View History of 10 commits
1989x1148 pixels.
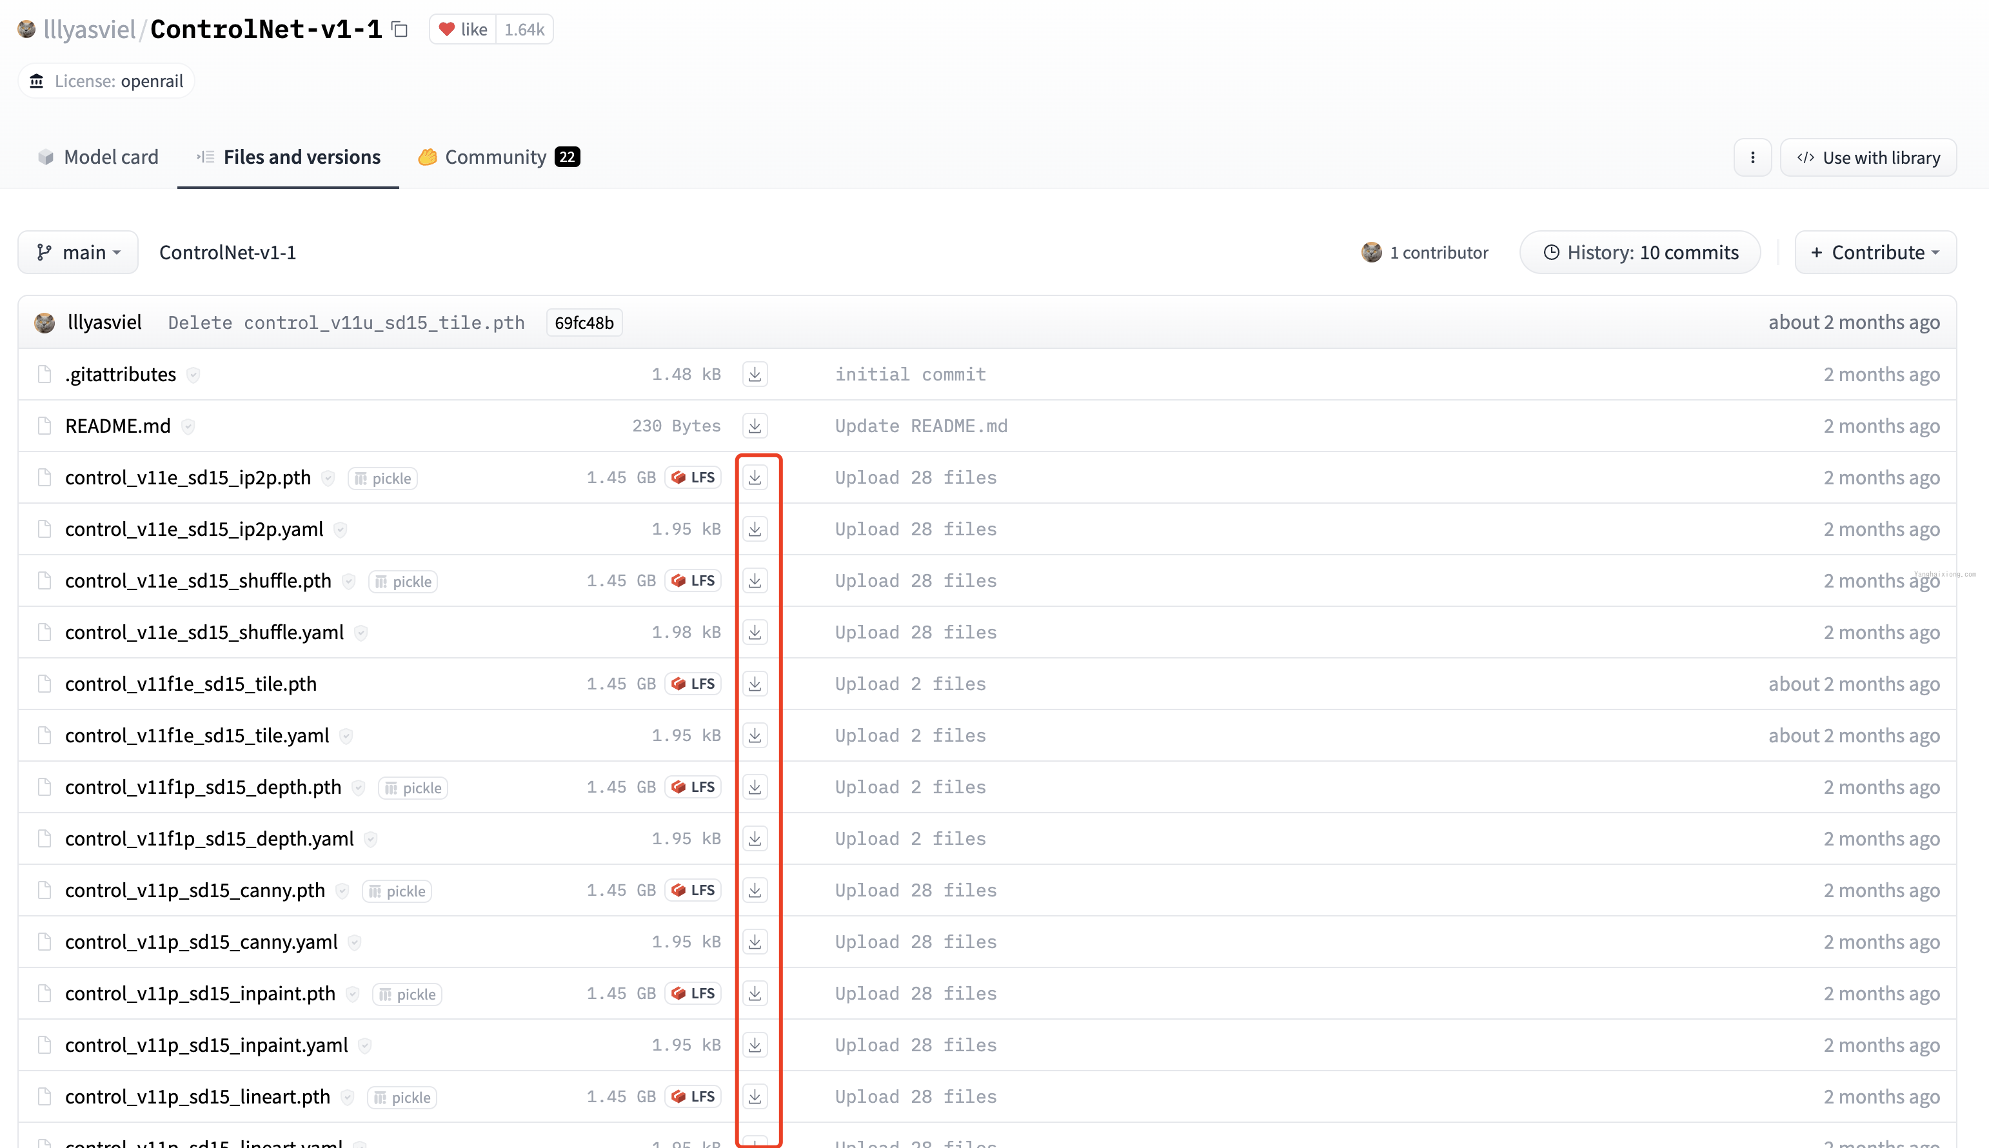[x=1639, y=252]
